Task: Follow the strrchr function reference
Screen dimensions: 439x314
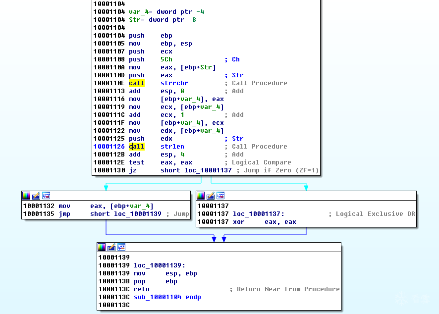Action: [174, 83]
